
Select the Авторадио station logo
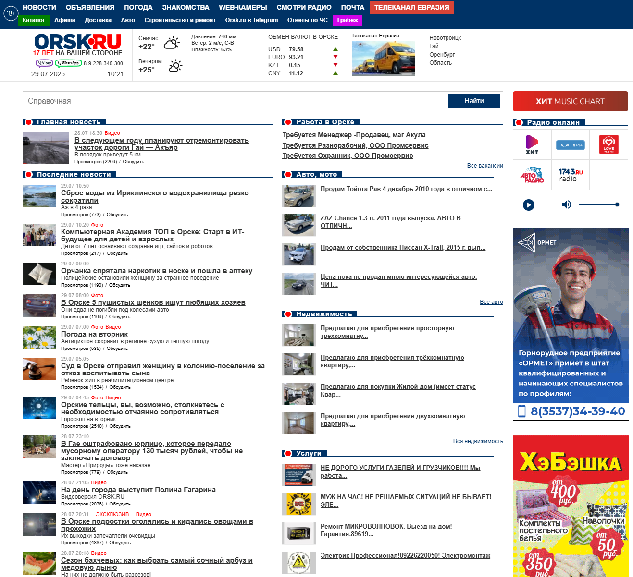[532, 175]
